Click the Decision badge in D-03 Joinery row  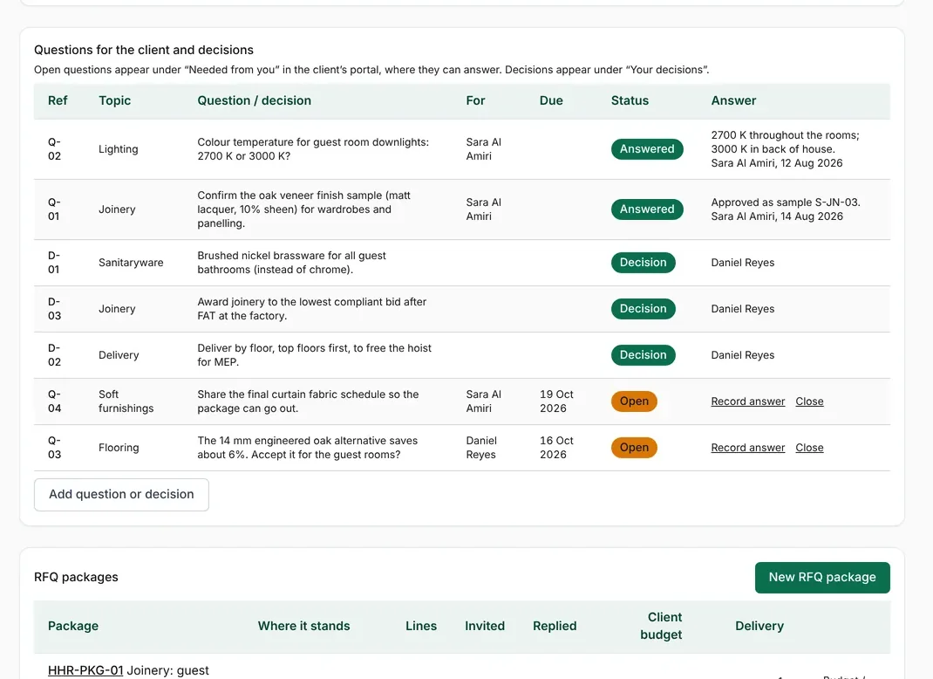pos(644,309)
